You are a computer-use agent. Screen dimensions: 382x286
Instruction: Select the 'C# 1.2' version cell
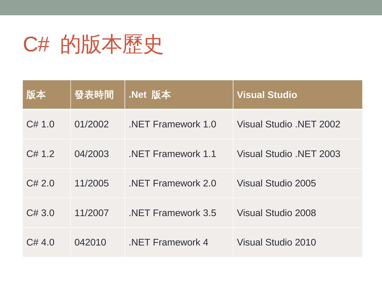tap(40, 154)
